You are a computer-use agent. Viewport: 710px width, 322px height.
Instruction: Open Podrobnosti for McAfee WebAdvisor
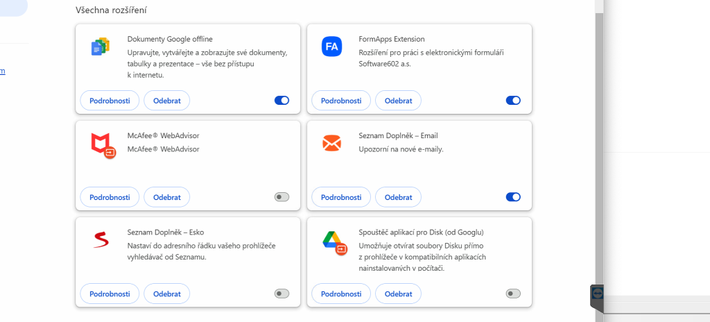110,197
